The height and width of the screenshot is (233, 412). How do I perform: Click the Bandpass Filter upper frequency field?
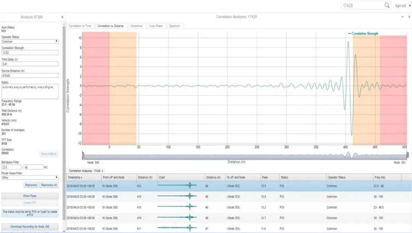click(34, 167)
